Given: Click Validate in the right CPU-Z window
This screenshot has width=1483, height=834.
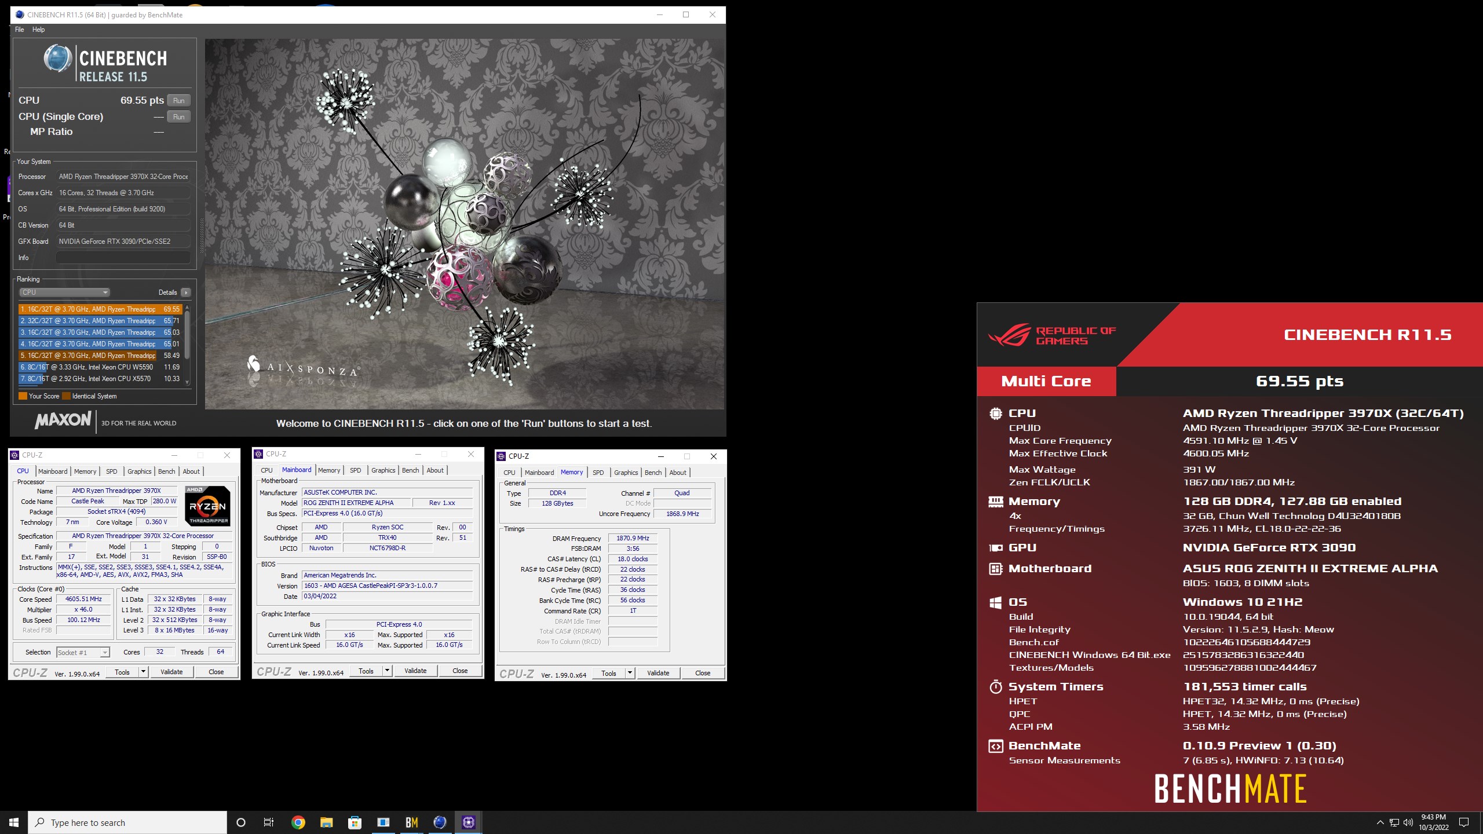Looking at the screenshot, I should 658,673.
